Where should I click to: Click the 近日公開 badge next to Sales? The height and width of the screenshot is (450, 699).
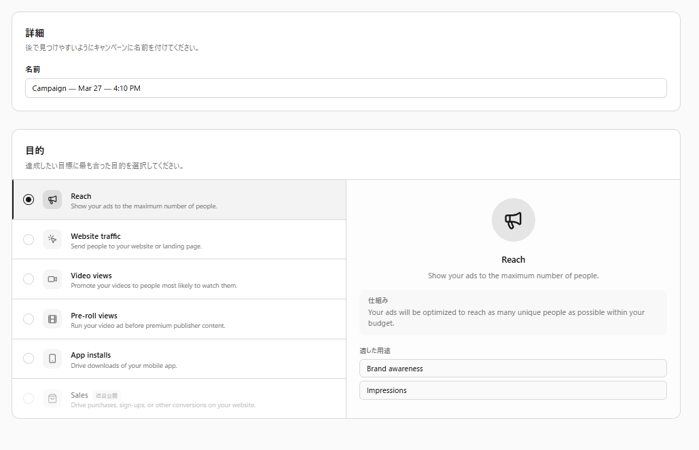(107, 395)
